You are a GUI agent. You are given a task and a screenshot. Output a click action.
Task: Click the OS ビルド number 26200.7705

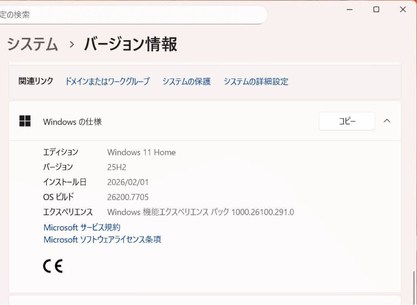coord(128,197)
